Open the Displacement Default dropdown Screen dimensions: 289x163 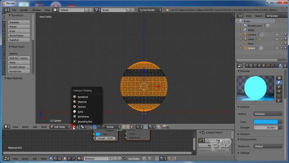(268, 146)
